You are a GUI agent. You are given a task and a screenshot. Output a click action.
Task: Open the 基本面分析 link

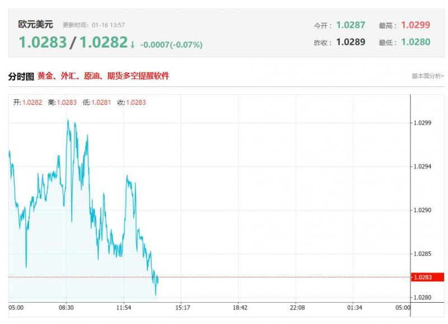point(428,76)
